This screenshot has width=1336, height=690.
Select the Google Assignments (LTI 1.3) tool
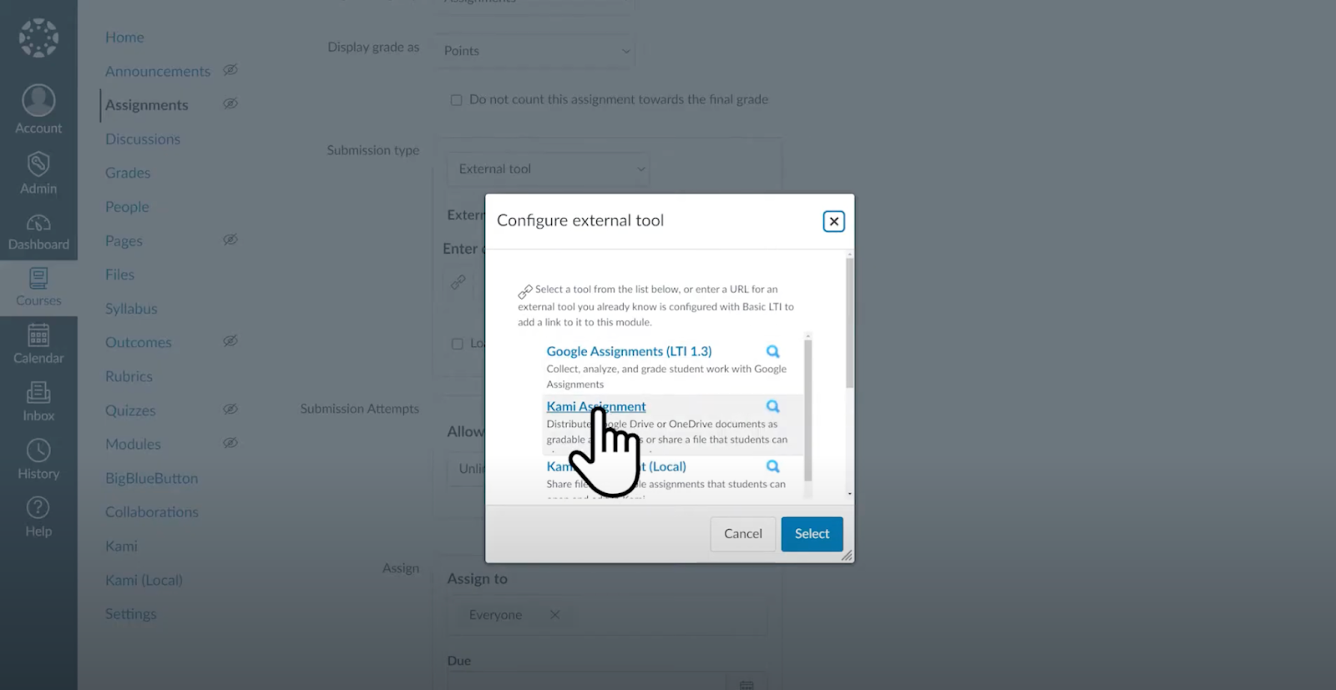coord(629,351)
